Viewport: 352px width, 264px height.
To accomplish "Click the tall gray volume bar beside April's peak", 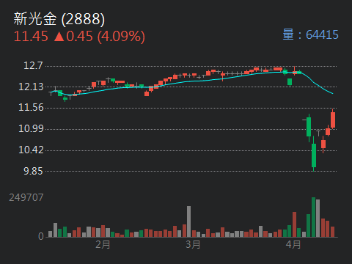I will coord(318,219).
